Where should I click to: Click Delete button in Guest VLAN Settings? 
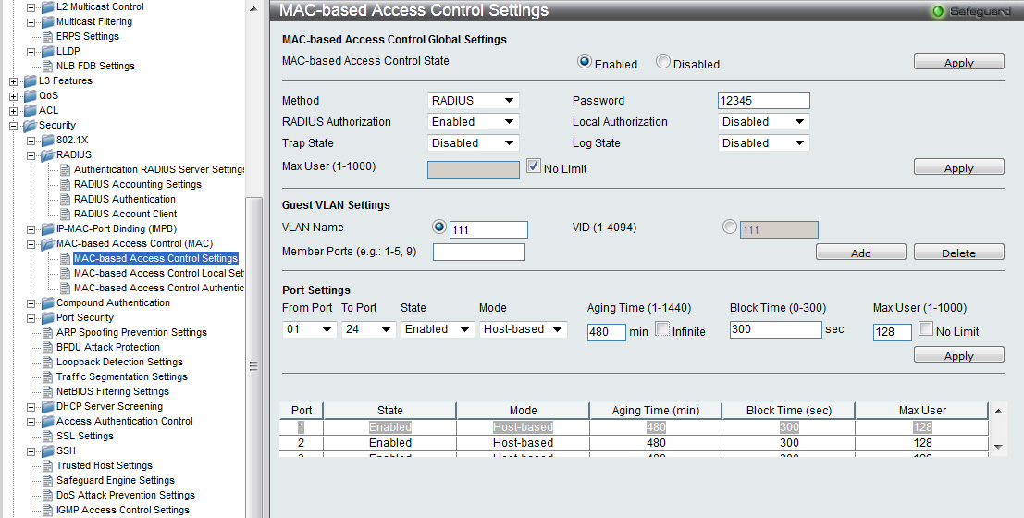[x=958, y=253]
